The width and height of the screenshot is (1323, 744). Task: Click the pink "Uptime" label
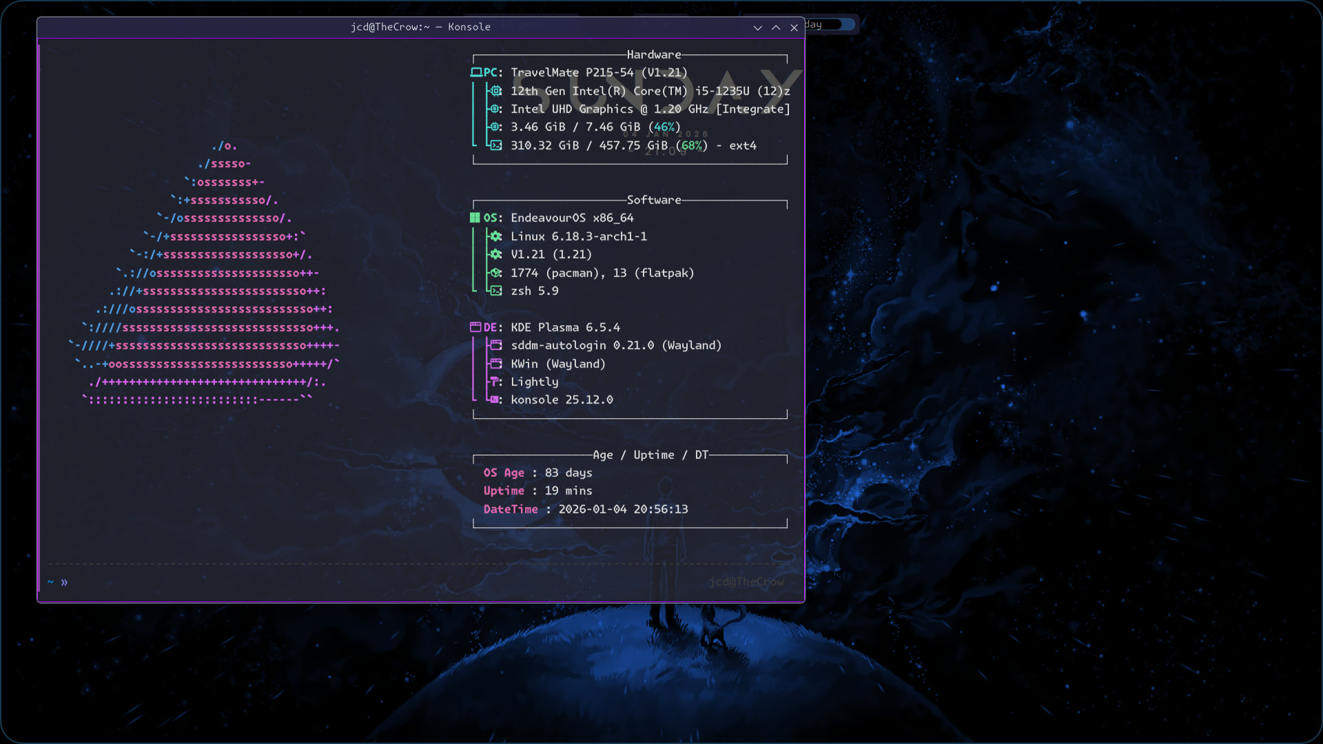[504, 490]
